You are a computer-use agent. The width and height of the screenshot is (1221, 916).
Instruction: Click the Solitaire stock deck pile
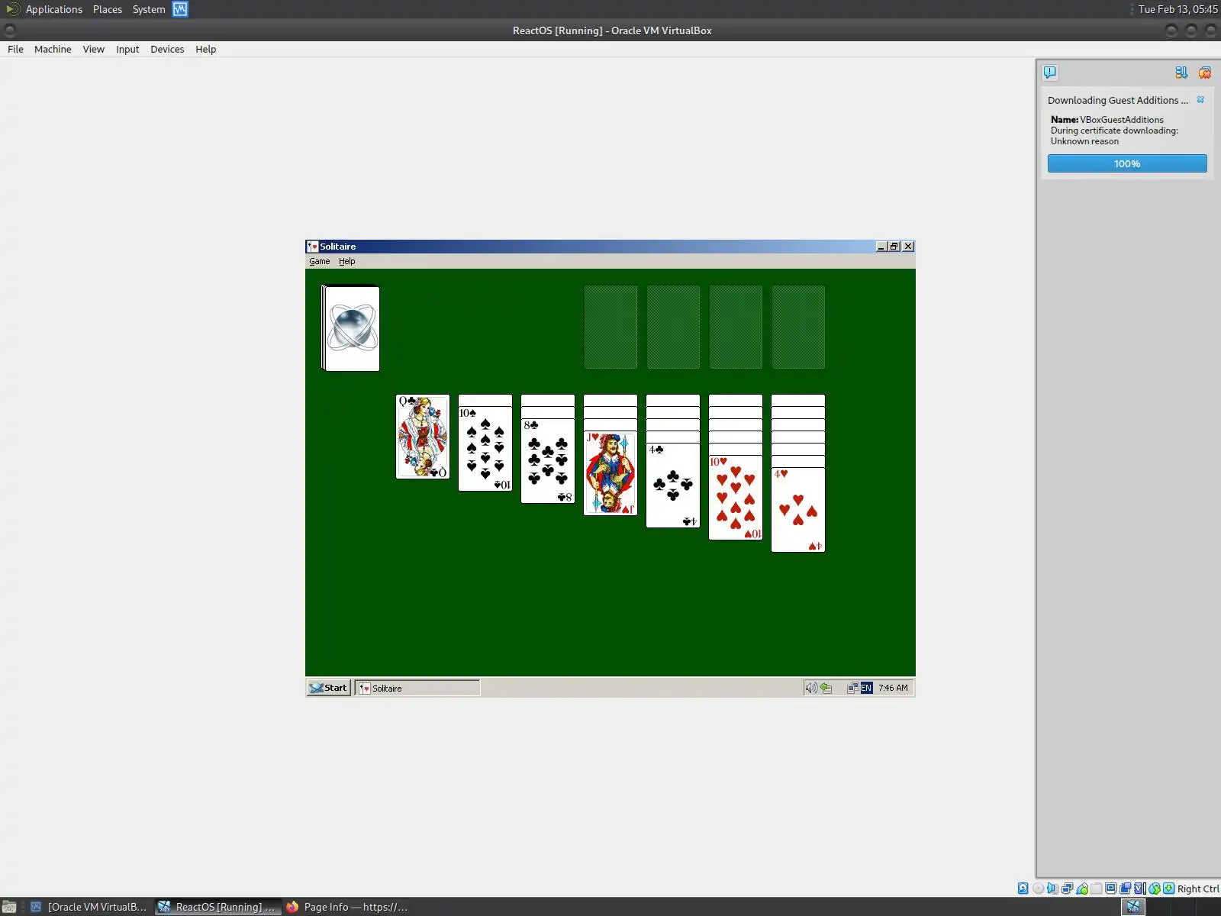pyautogui.click(x=350, y=328)
